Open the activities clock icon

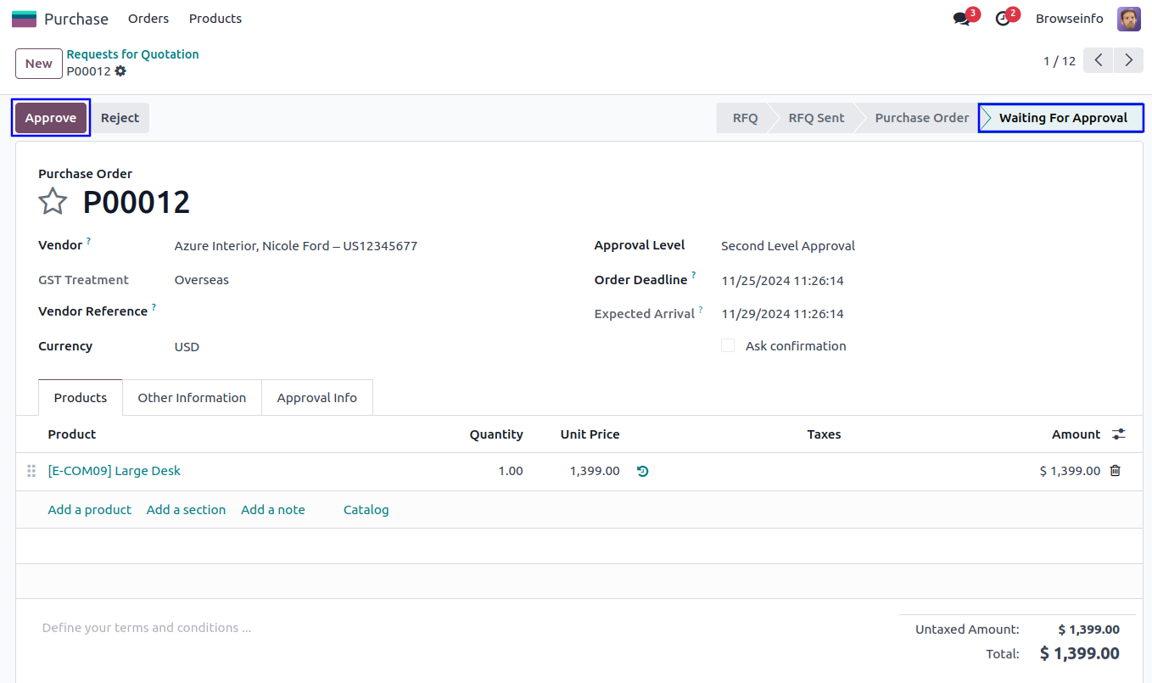pos(1003,19)
